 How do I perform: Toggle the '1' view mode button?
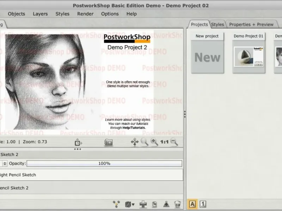(203, 204)
